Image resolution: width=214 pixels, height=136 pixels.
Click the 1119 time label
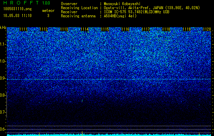click(x=186, y=29)
